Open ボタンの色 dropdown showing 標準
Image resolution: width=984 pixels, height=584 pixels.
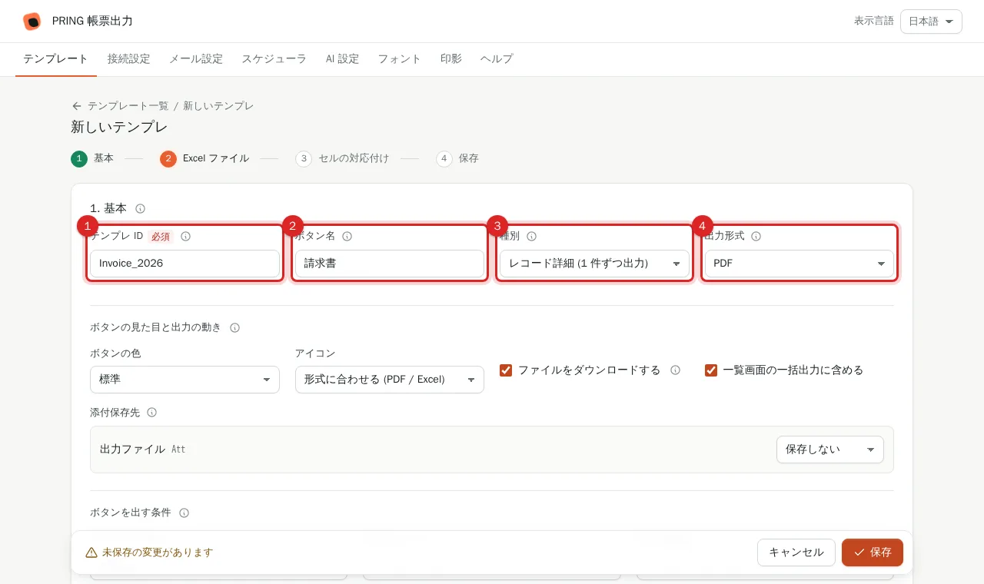click(x=184, y=380)
